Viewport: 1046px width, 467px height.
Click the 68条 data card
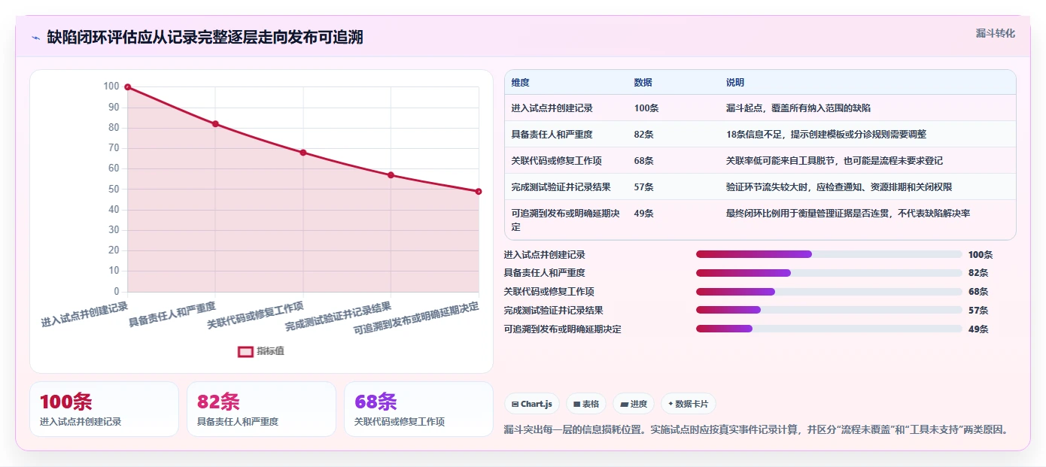pos(418,409)
